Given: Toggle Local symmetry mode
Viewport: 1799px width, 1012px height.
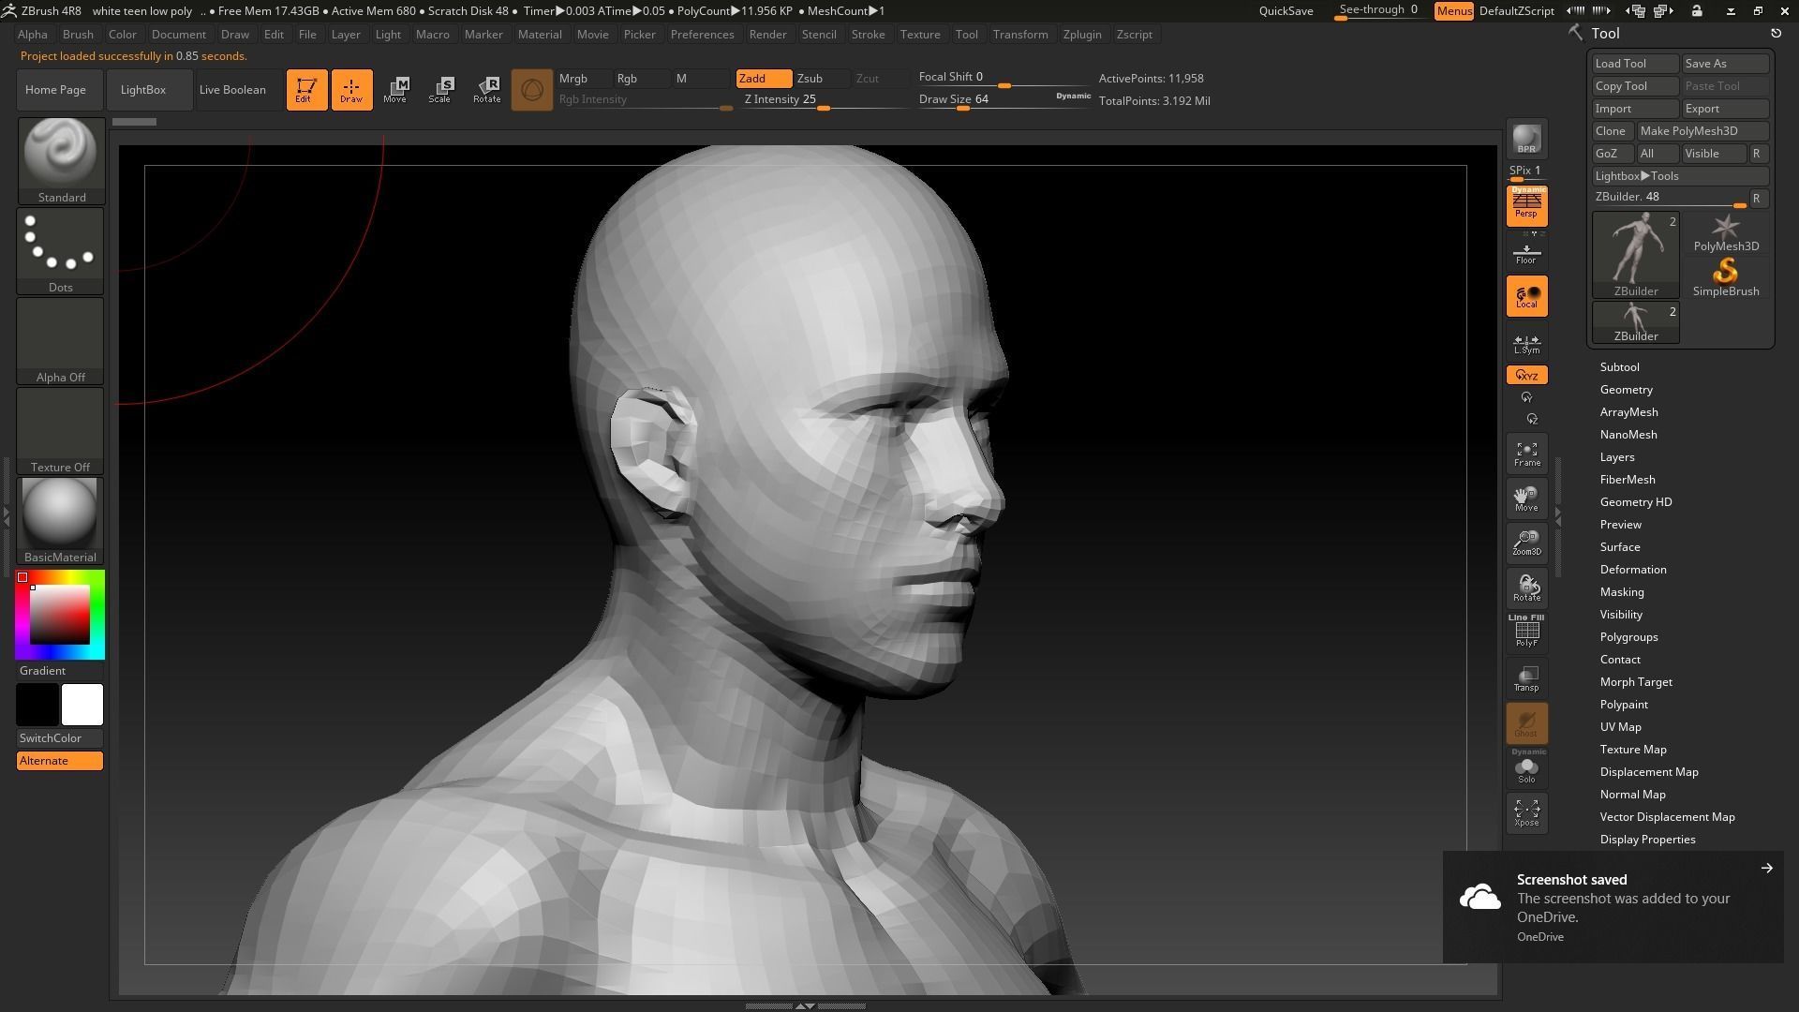Looking at the screenshot, I should (1526, 296).
